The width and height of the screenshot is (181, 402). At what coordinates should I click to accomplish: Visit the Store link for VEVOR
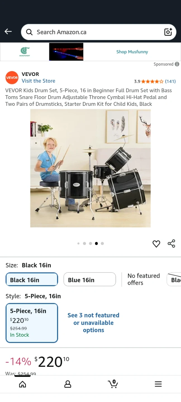tap(39, 81)
